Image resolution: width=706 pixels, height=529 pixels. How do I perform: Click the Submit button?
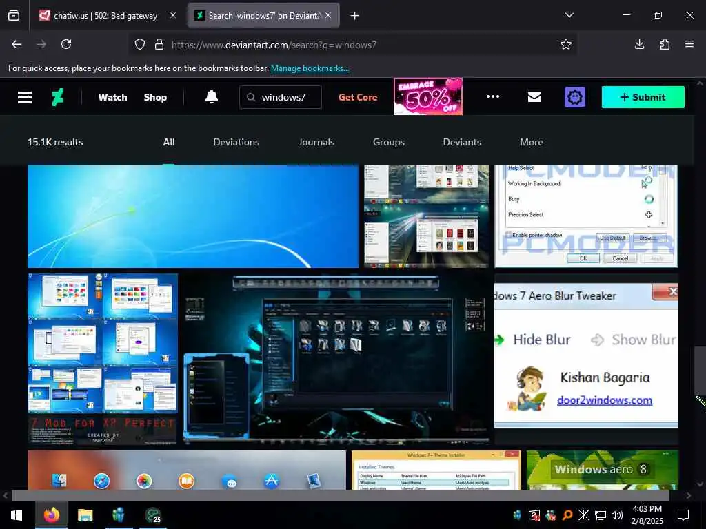point(643,97)
